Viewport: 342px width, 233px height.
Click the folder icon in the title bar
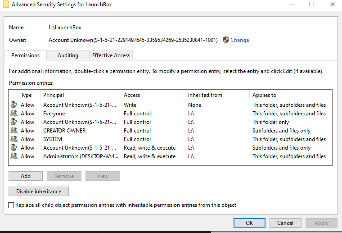[6, 5]
